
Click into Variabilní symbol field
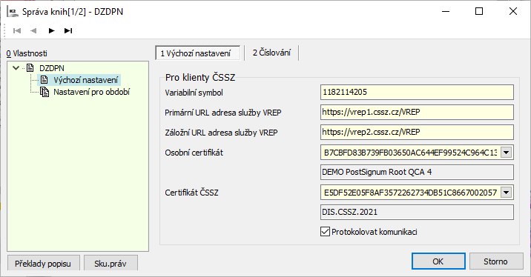(417, 92)
